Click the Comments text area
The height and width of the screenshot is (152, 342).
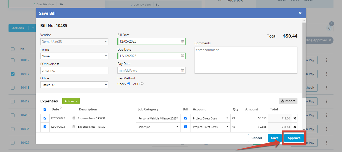(x=246, y=60)
